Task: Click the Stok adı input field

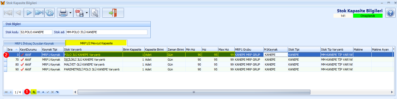Action: pyautogui.click(x=107, y=32)
